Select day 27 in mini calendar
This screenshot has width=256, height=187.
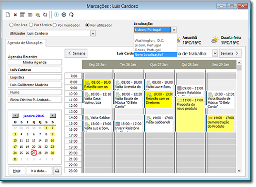click(x=34, y=153)
